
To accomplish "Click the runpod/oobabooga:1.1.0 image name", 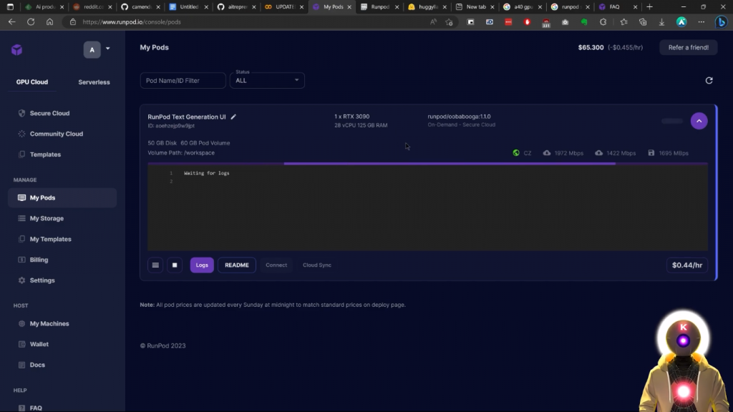I will click(x=459, y=117).
